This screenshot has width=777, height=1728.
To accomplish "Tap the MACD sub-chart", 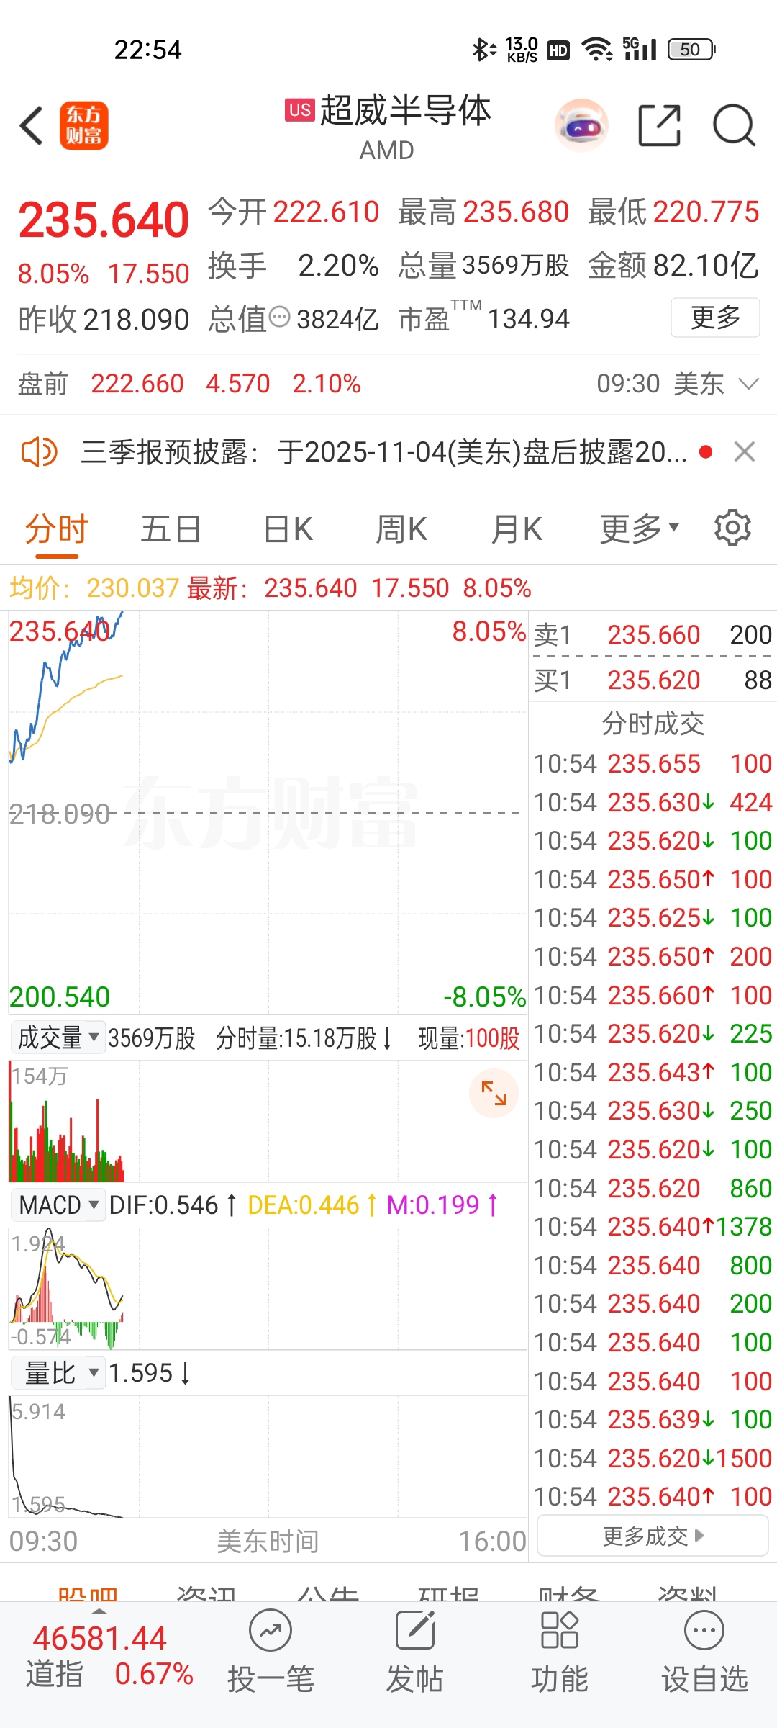I will 268,1289.
